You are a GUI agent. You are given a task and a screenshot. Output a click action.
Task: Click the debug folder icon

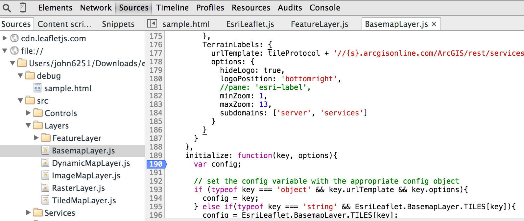click(30, 75)
